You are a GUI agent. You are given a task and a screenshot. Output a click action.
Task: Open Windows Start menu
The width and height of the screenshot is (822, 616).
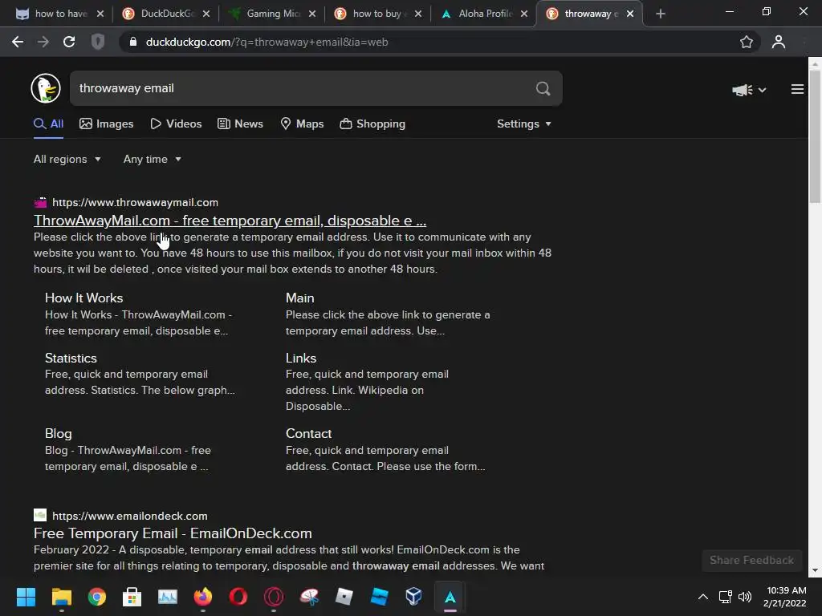(x=26, y=597)
